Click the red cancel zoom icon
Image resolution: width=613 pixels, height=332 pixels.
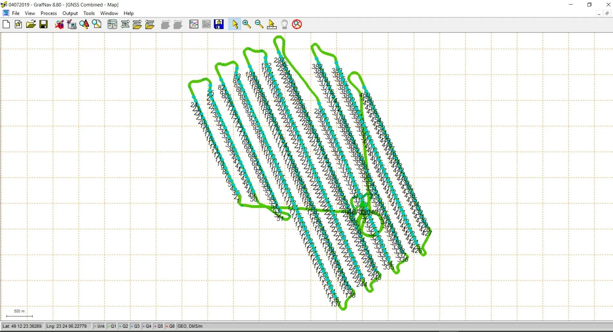point(297,24)
